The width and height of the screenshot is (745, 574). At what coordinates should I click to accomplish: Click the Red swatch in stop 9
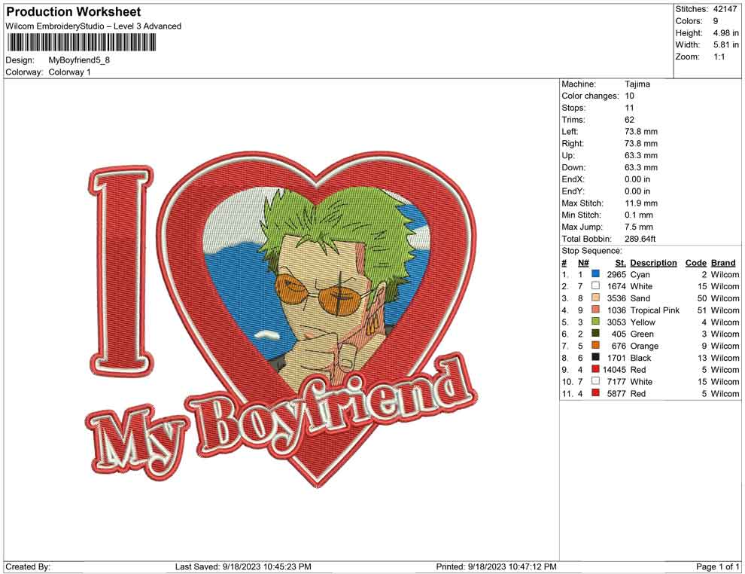tap(595, 369)
